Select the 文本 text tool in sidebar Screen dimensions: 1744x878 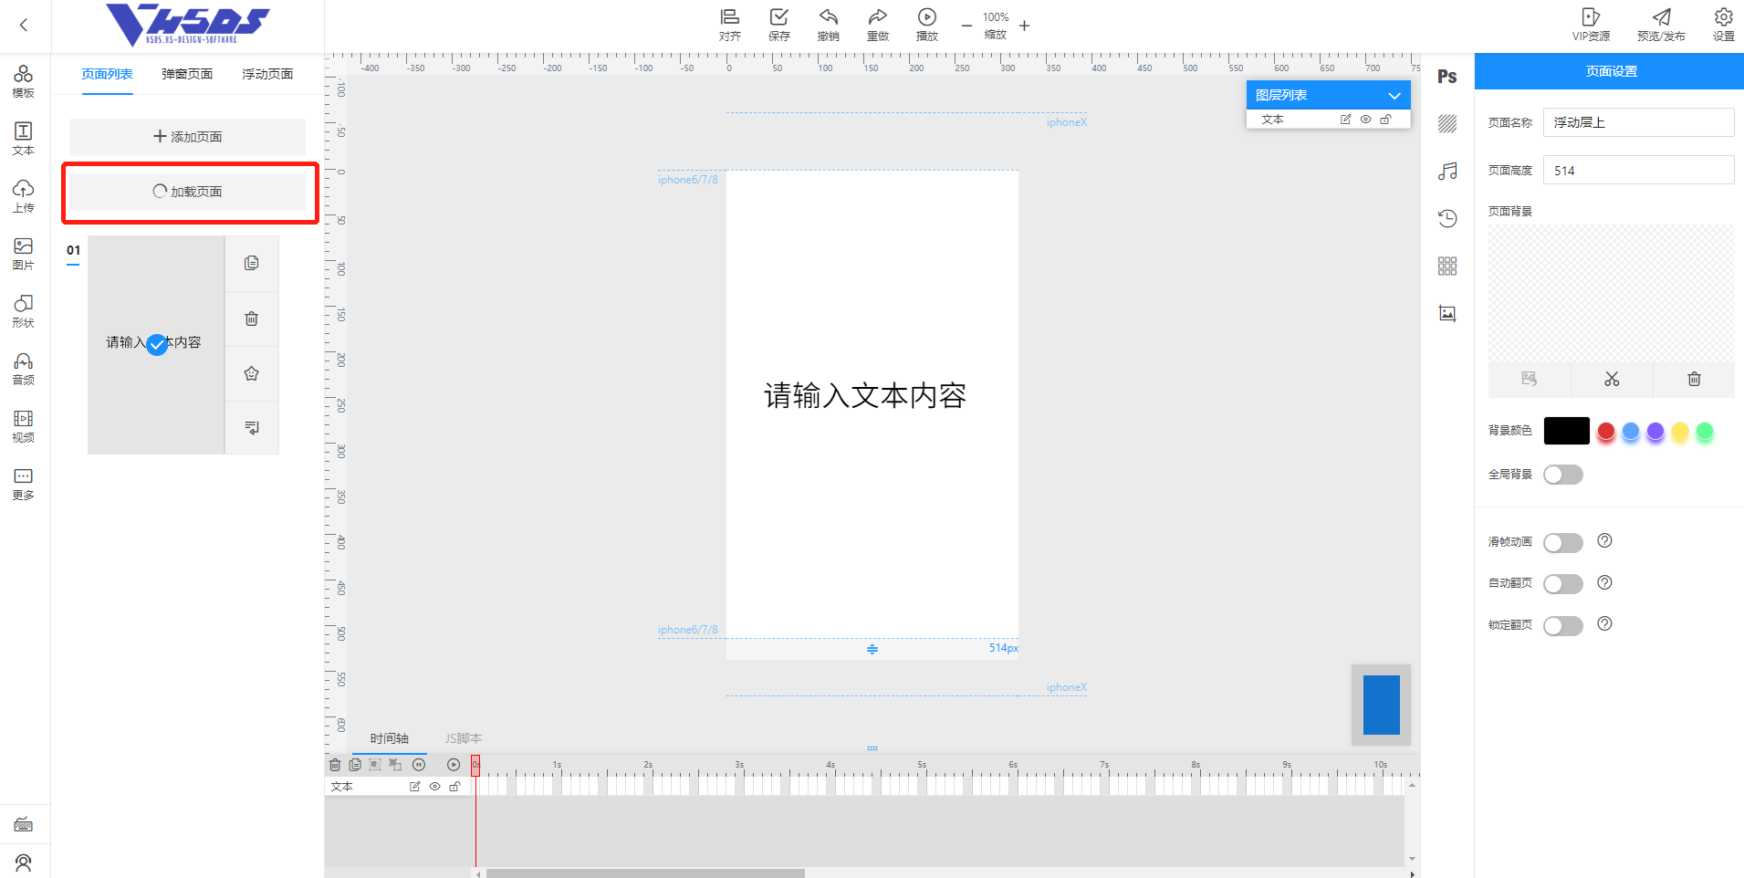click(x=24, y=139)
